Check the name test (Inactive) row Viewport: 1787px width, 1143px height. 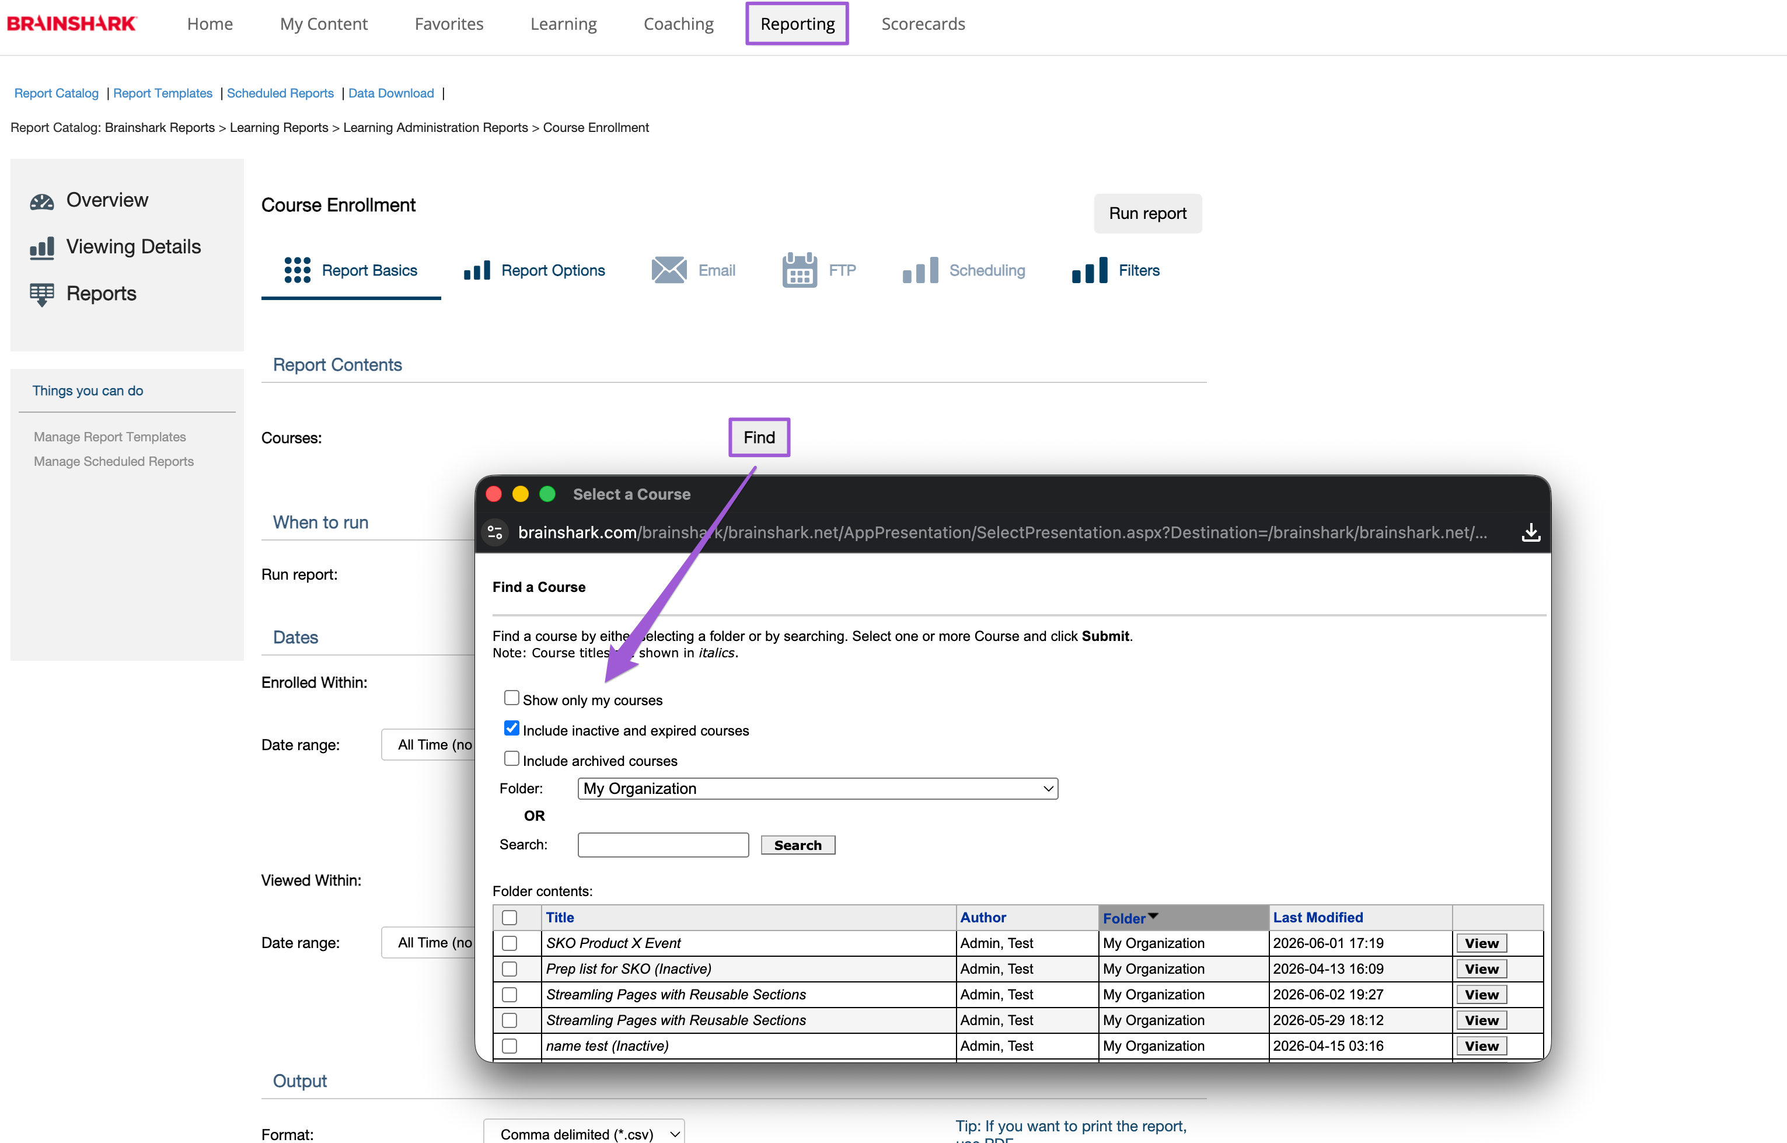(x=509, y=1046)
